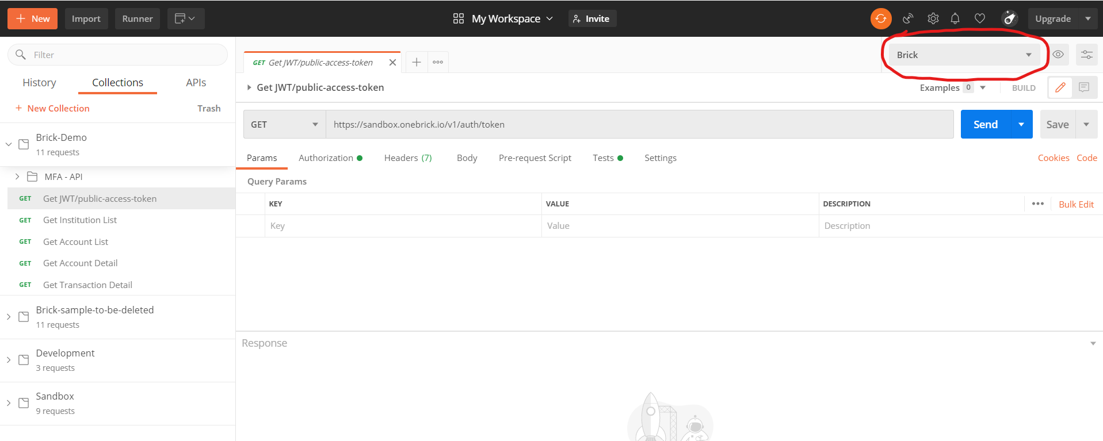This screenshot has width=1103, height=441.
Task: Click the Send button
Action: [986, 124]
